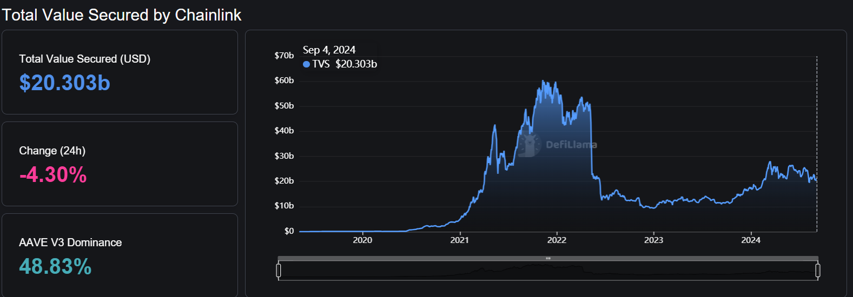Click the blue TVS legend dot
The height and width of the screenshot is (297, 853).
point(307,64)
